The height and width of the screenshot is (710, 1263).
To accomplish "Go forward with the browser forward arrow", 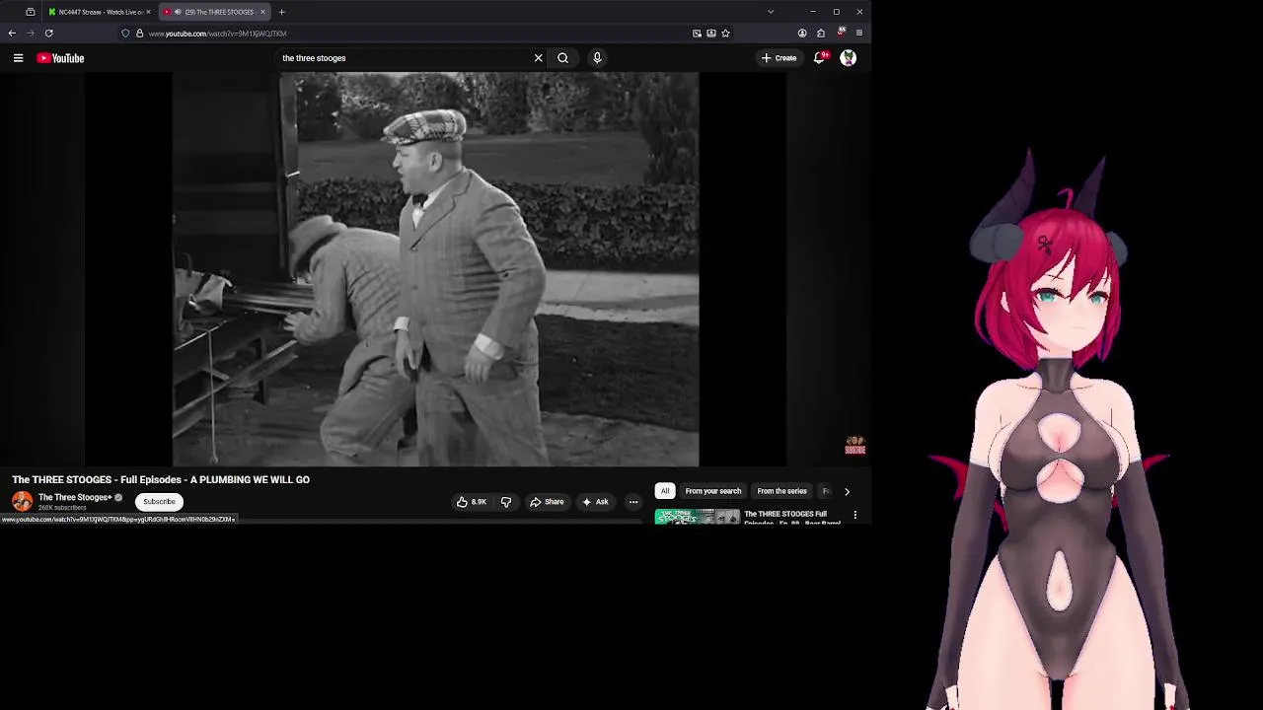I will (x=31, y=34).
